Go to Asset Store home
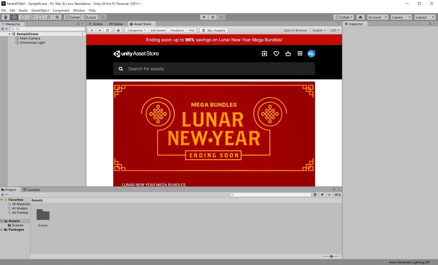The width and height of the screenshot is (438, 265). 118,30
